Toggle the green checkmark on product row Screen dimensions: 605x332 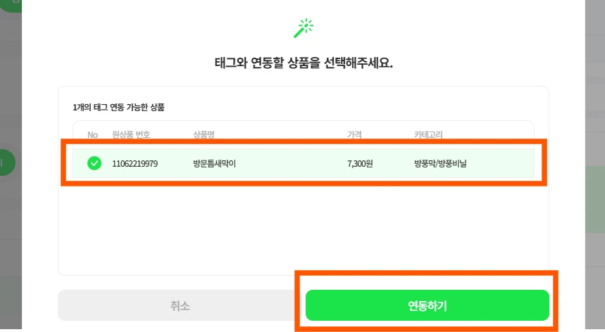[94, 163]
